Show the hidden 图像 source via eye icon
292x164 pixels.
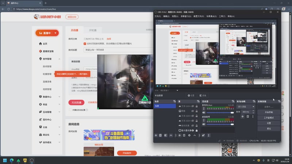(193, 111)
